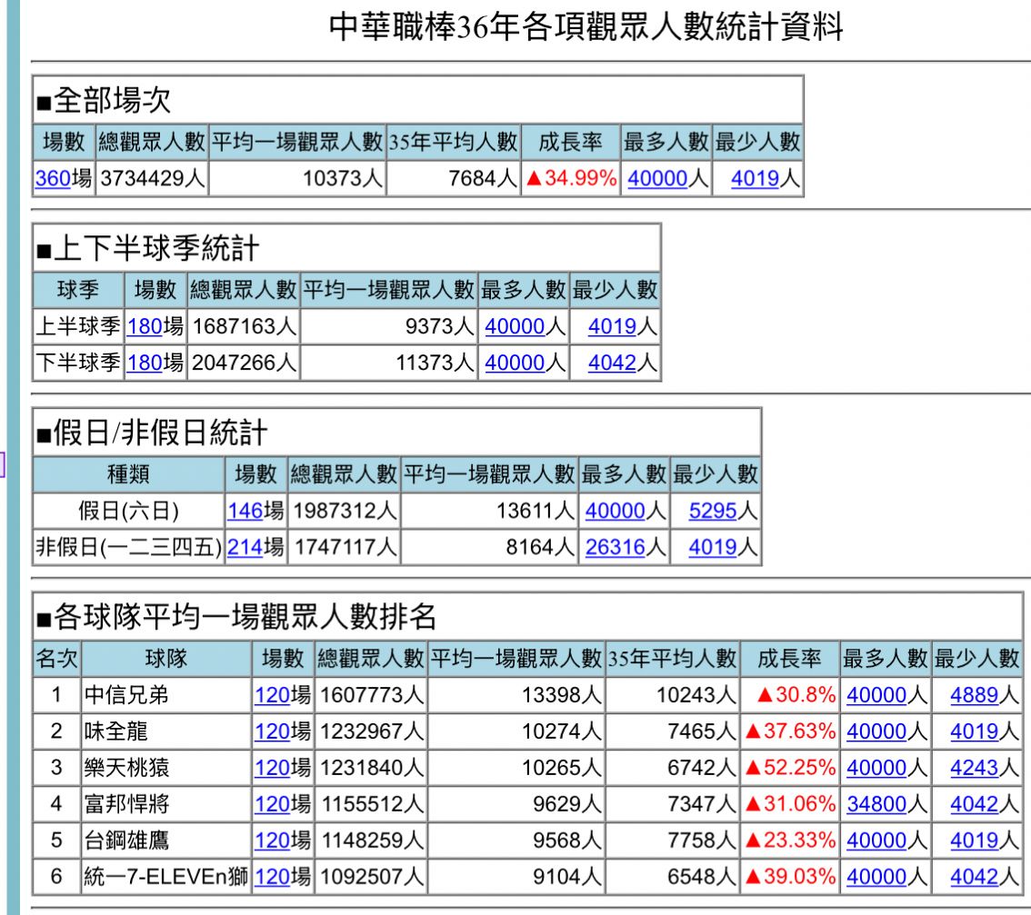Open the 360 games link in 全部場次

coord(53,179)
